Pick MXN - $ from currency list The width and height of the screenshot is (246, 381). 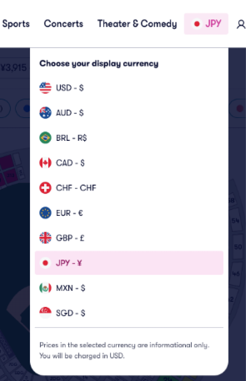[129, 288]
